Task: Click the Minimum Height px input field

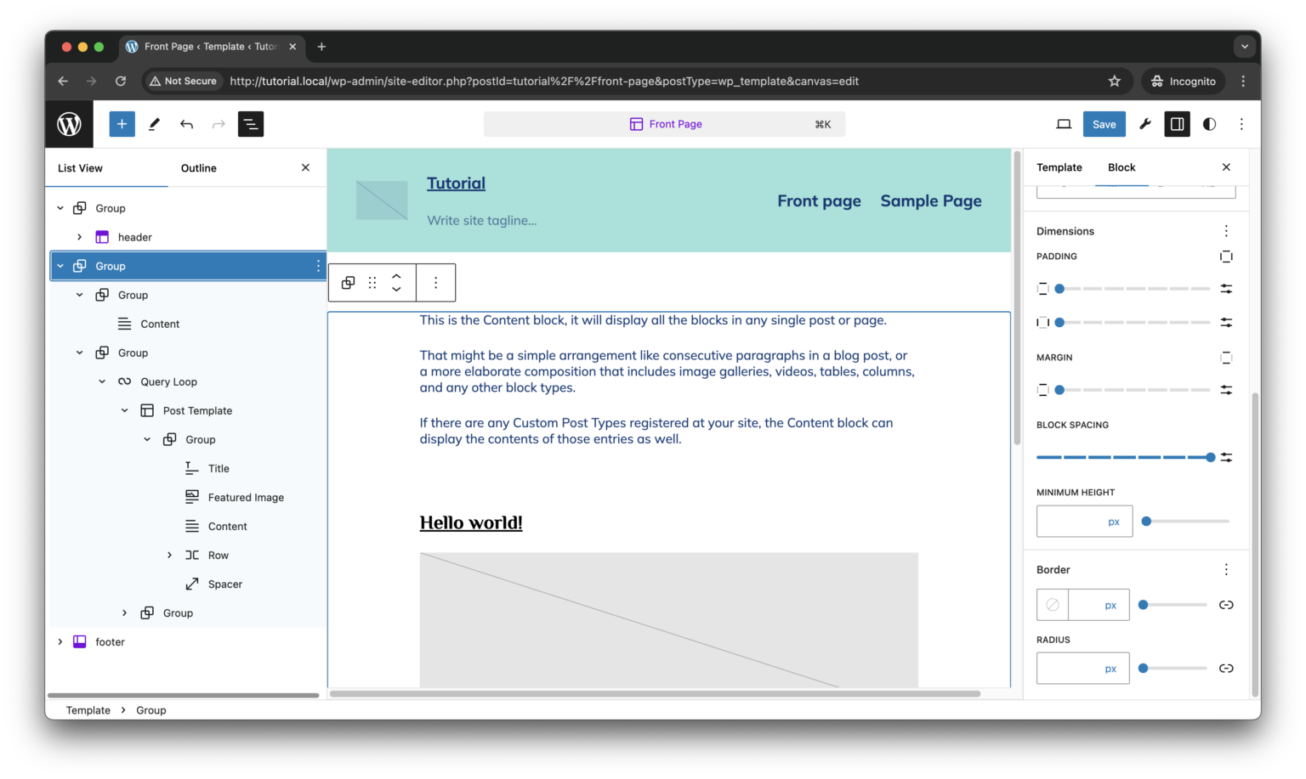Action: pyautogui.click(x=1084, y=521)
